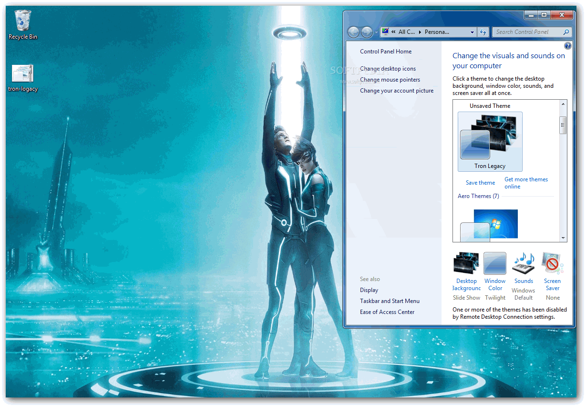
Task: Click Get more themes online
Action: point(526,183)
